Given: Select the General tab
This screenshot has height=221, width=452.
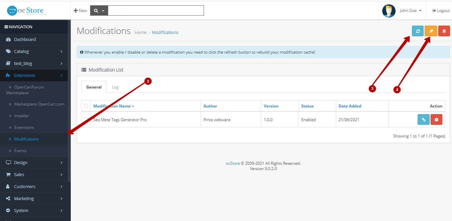Looking at the screenshot, I should pos(94,87).
